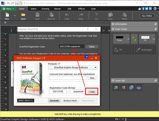Switch to the Select tab

[x=34, y=9]
